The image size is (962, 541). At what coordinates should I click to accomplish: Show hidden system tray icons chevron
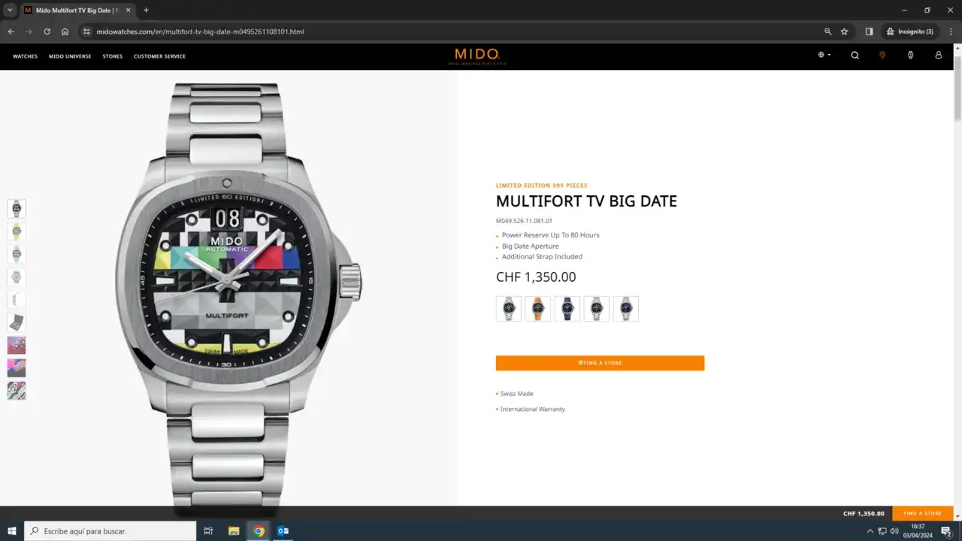click(x=870, y=531)
